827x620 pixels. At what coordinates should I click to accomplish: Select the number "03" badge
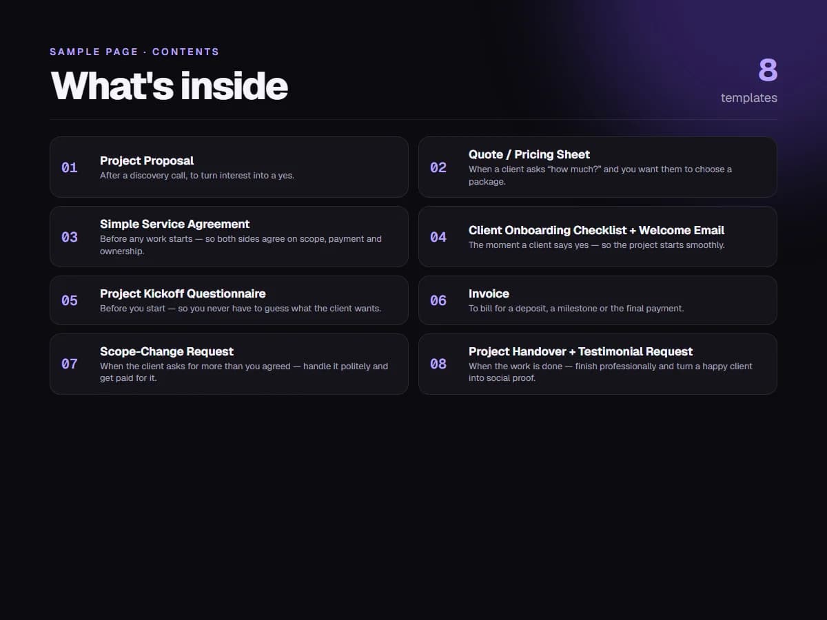tap(70, 237)
